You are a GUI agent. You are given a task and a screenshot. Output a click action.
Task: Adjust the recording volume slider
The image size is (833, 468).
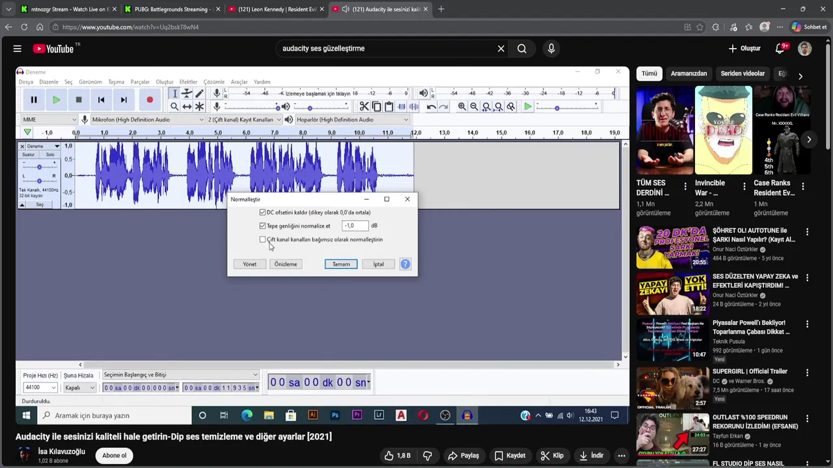pos(252,107)
